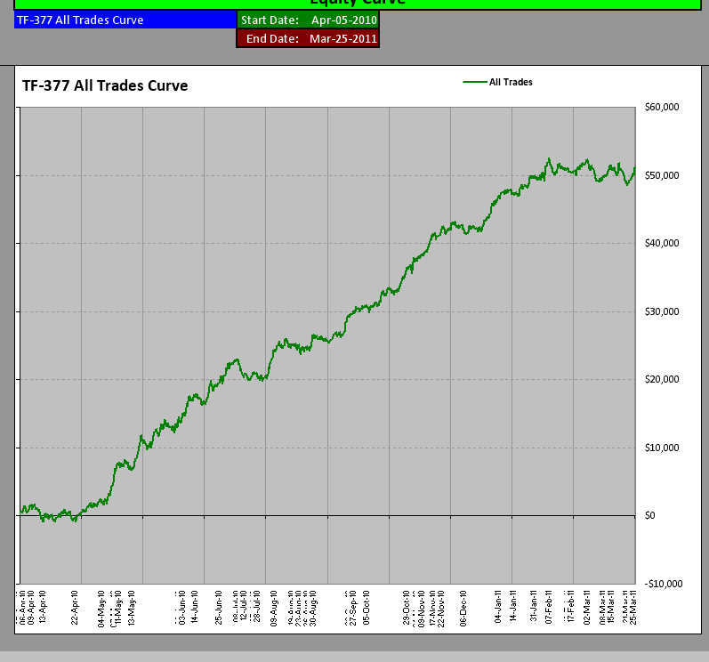Click the $40,000 axis label

coord(662,243)
